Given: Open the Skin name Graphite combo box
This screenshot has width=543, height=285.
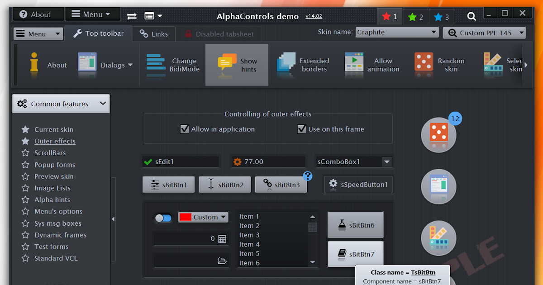Looking at the screenshot, I should (x=397, y=32).
